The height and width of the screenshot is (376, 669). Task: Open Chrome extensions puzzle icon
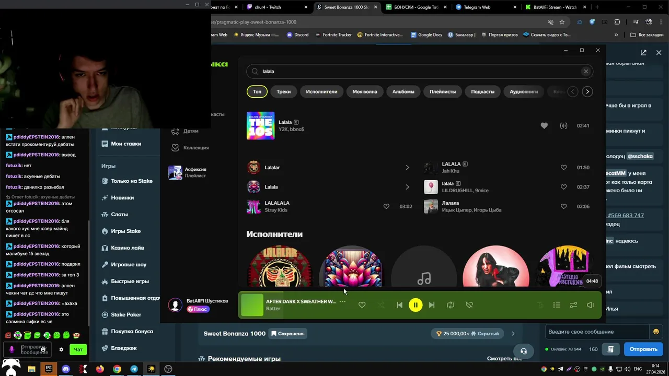[x=617, y=22]
